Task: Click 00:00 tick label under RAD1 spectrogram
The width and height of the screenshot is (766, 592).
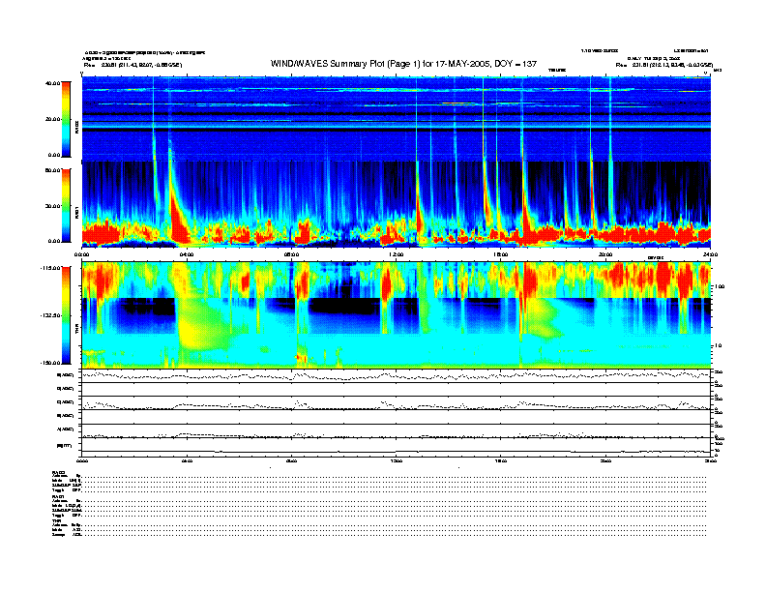Action: click(82, 254)
